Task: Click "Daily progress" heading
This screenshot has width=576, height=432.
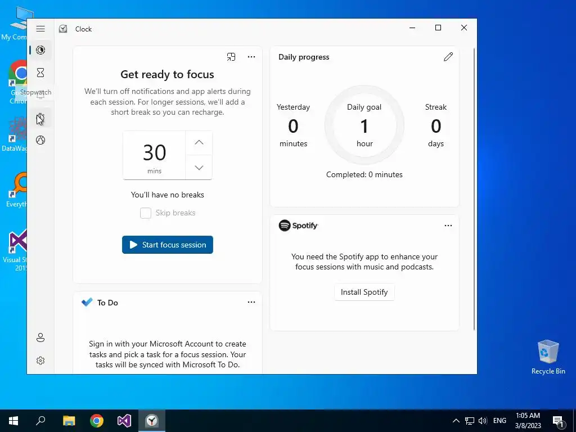Action: (304, 57)
